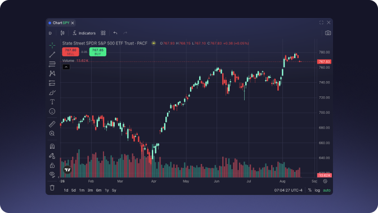Activate the zoom in tool
Image resolution: width=378 pixels, height=213 pixels.
coord(52,134)
